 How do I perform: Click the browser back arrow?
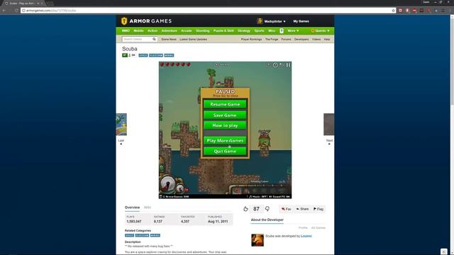pyautogui.click(x=4, y=11)
